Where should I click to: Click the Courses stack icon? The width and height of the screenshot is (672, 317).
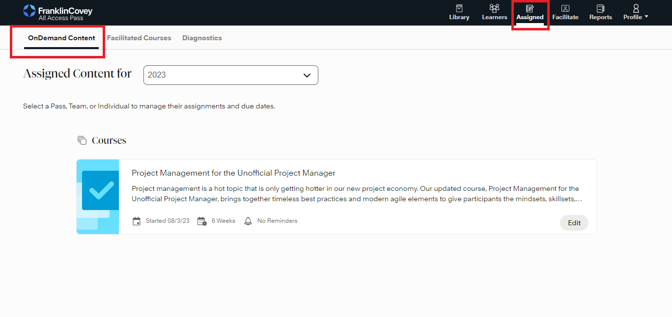point(82,140)
